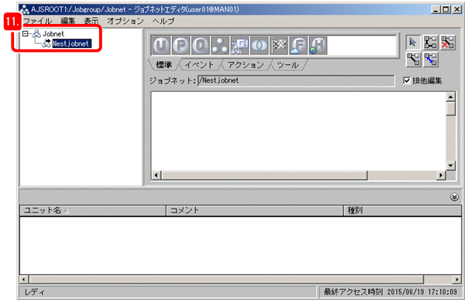The width and height of the screenshot is (468, 303).
Task: Switch to the アクション tab
Action: (246, 65)
